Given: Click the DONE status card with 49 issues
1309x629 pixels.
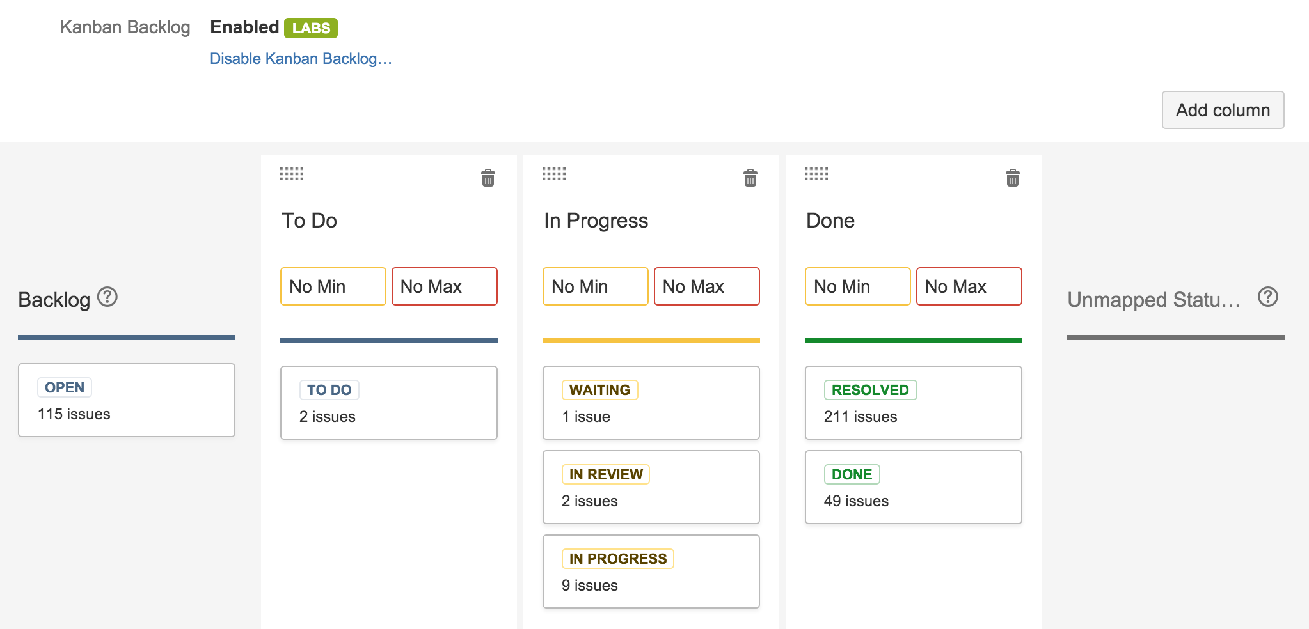Looking at the screenshot, I should [913, 487].
